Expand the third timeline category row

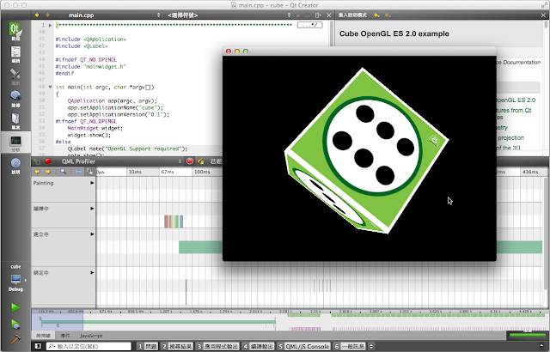click(x=92, y=234)
